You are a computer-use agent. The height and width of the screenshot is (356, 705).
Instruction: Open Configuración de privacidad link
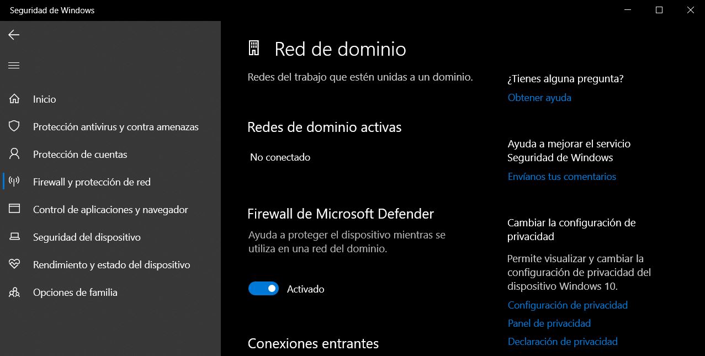coord(568,305)
